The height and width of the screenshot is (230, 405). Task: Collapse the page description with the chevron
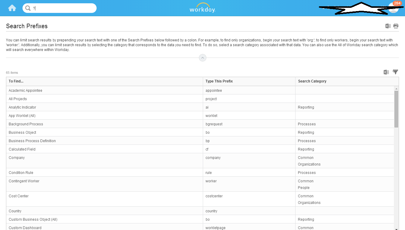pyautogui.click(x=202, y=58)
